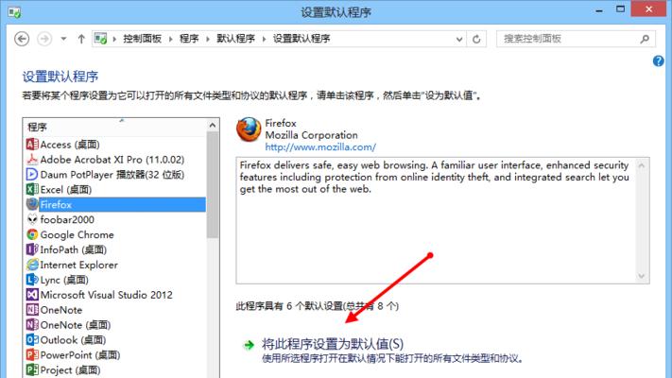Expand the chevron after 控制面板 breadcrumb
Image resolution: width=672 pixels, height=378 pixels.
(x=170, y=39)
